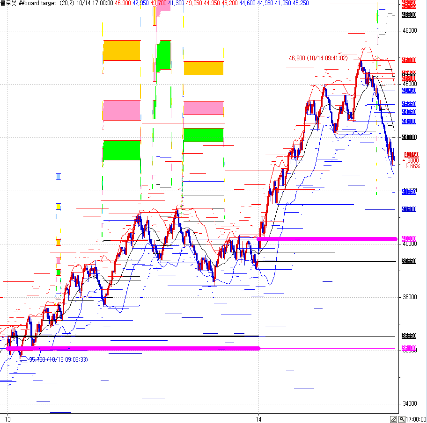The height and width of the screenshot is (423, 427).
Task: Select the thick black line at 36550 level
Action: coord(140,336)
